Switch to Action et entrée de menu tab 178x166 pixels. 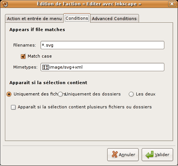pos(34,19)
